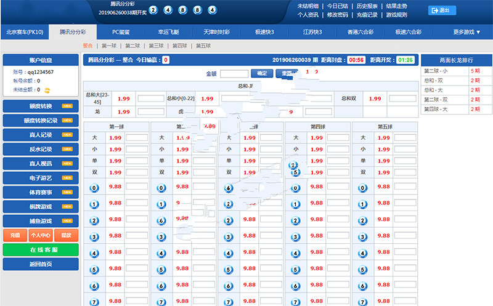Click the orange 充值 button
The height and width of the screenshot is (306, 493).
click(15, 235)
